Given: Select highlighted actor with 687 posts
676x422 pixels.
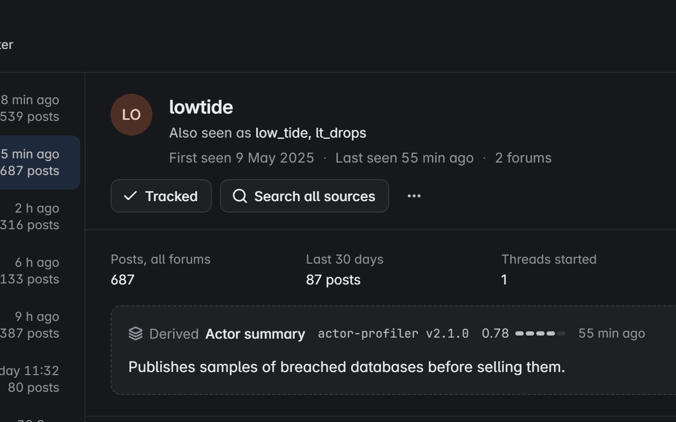Looking at the screenshot, I should [40, 163].
